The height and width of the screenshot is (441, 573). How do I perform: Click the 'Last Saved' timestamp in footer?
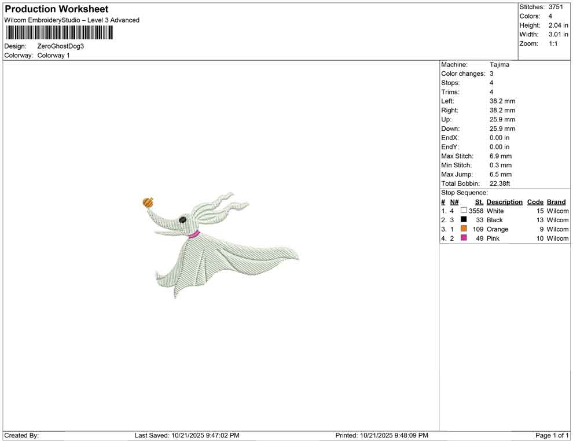point(187,436)
